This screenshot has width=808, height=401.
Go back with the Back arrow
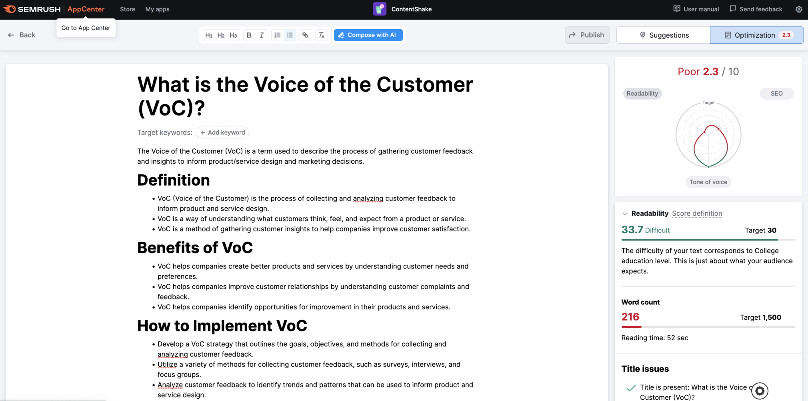click(x=22, y=35)
